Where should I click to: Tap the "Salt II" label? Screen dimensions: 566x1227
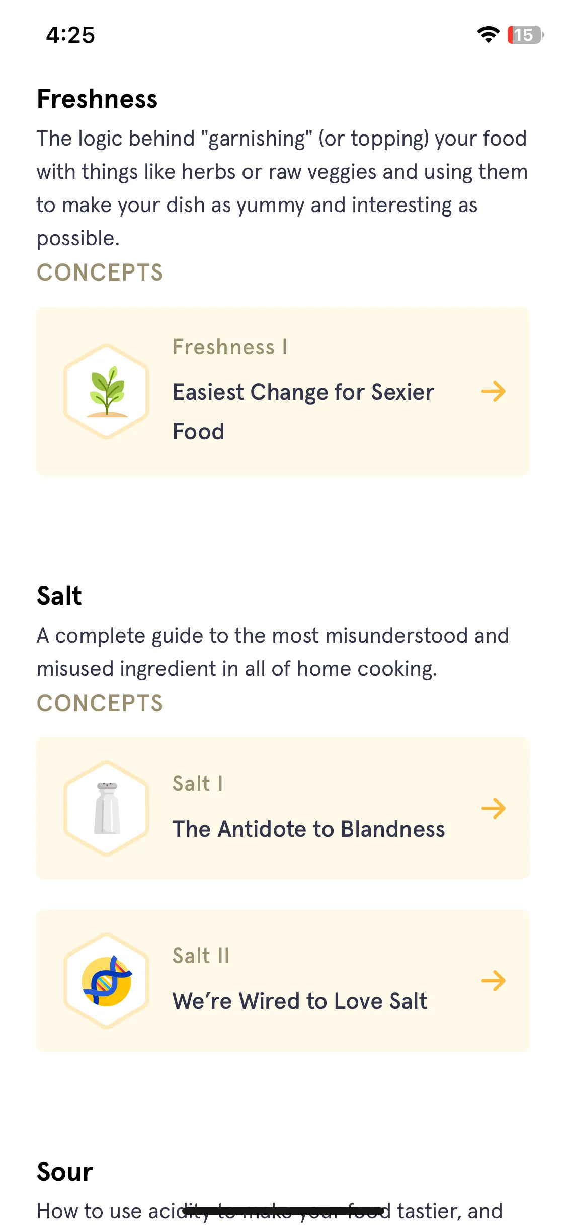pos(201,956)
